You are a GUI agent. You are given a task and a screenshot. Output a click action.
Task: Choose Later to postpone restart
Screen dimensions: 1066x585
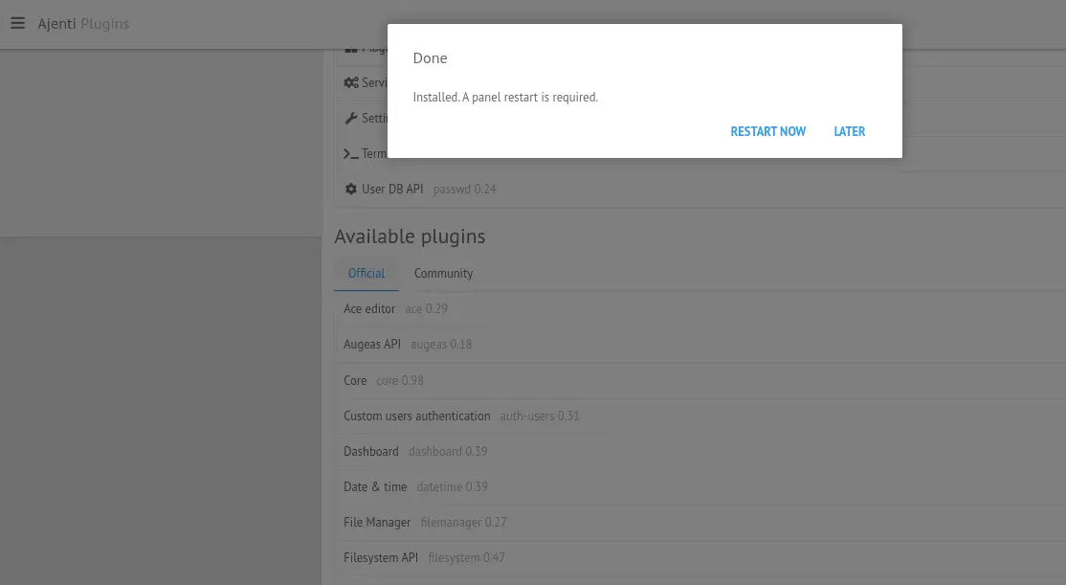(849, 132)
